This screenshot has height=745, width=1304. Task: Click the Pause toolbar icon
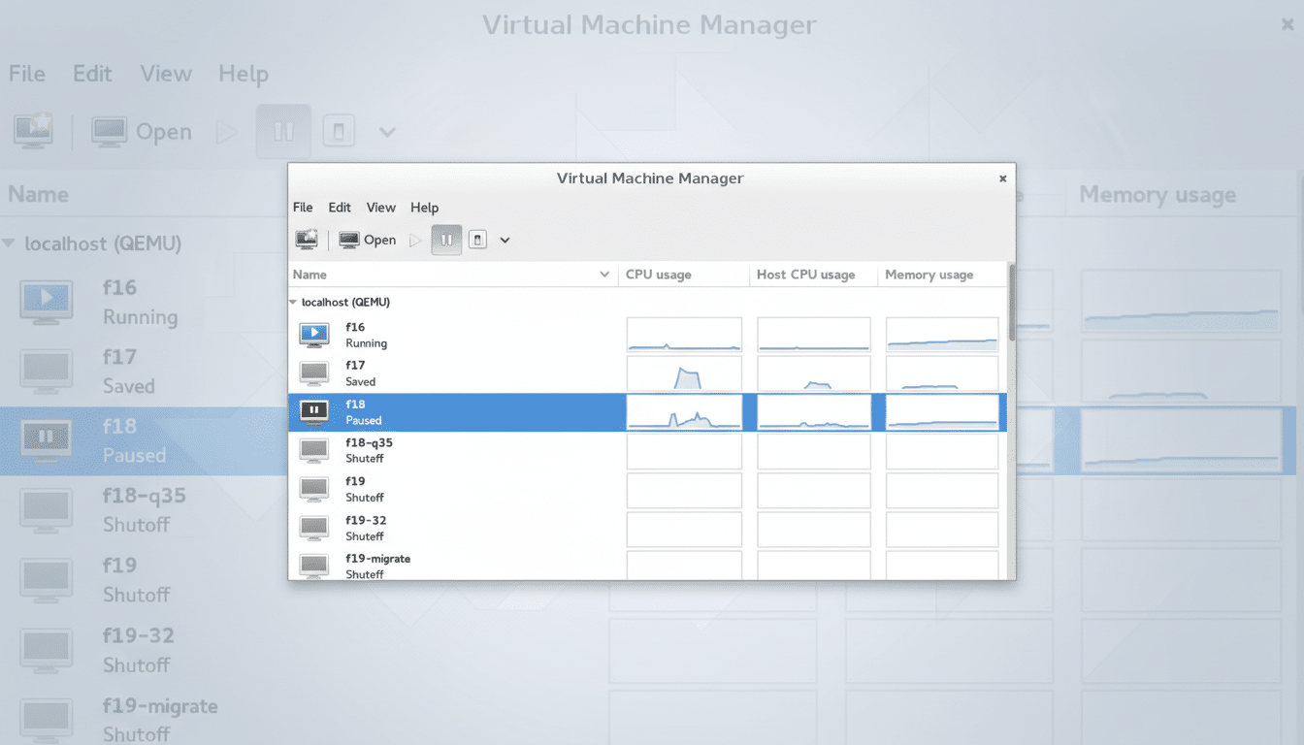tap(445, 240)
